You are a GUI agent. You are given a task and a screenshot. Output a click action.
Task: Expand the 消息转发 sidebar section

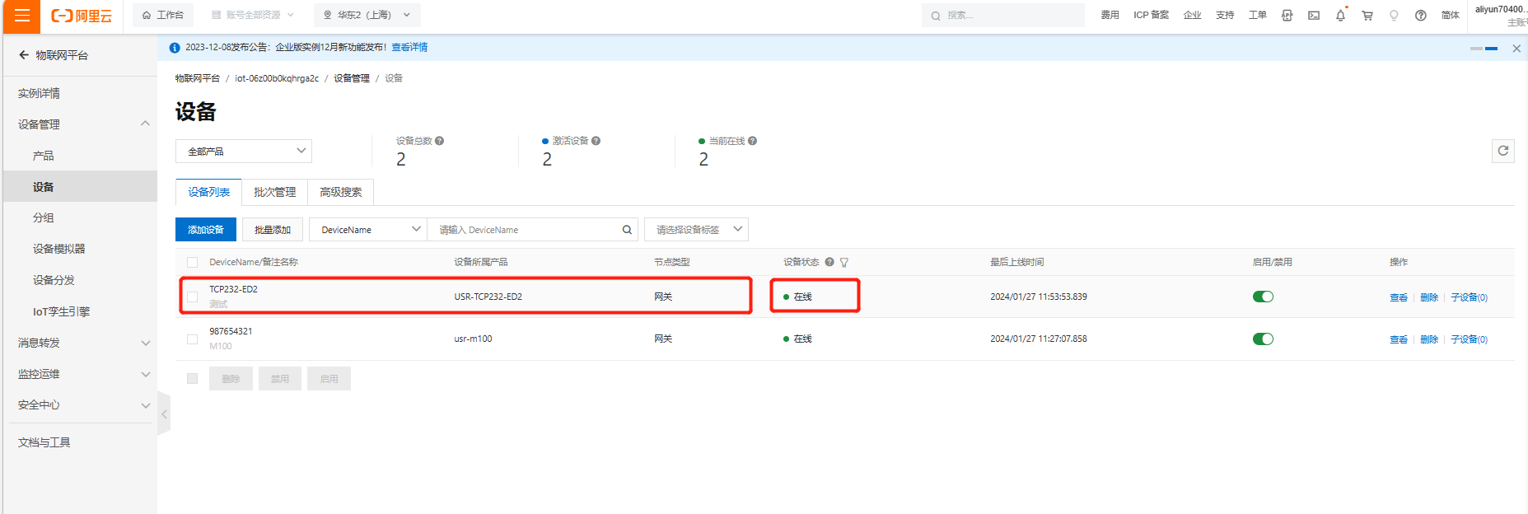[81, 343]
